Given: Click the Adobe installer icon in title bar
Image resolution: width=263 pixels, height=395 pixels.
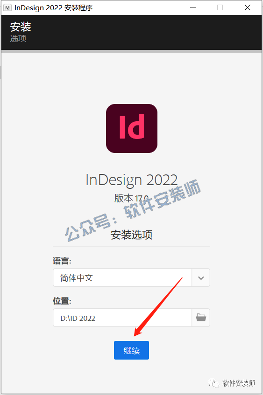Looking at the screenshot, I should (7, 7).
